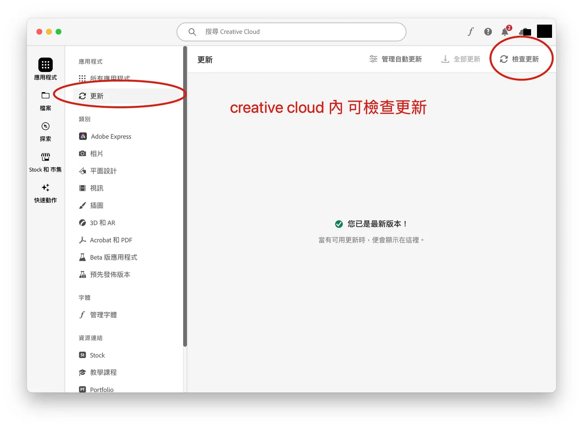The height and width of the screenshot is (428, 583).
Task: Open Portfolio resource link
Action: pos(128,389)
